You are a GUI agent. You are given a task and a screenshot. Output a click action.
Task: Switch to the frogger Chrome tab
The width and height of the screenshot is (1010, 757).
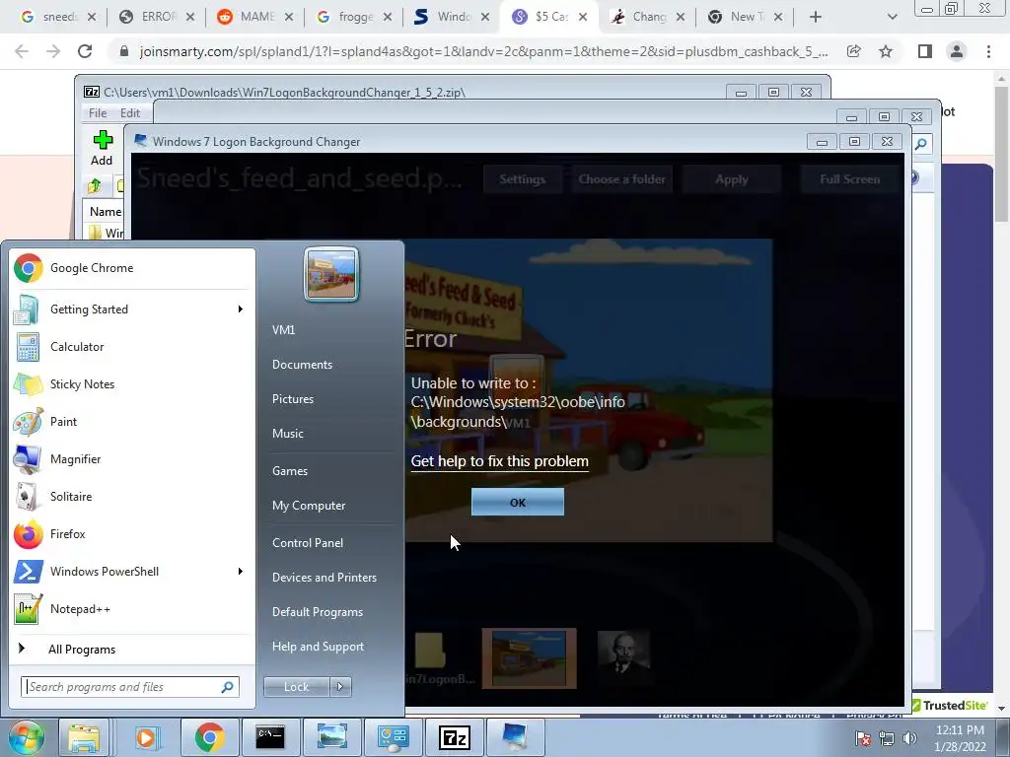(354, 17)
